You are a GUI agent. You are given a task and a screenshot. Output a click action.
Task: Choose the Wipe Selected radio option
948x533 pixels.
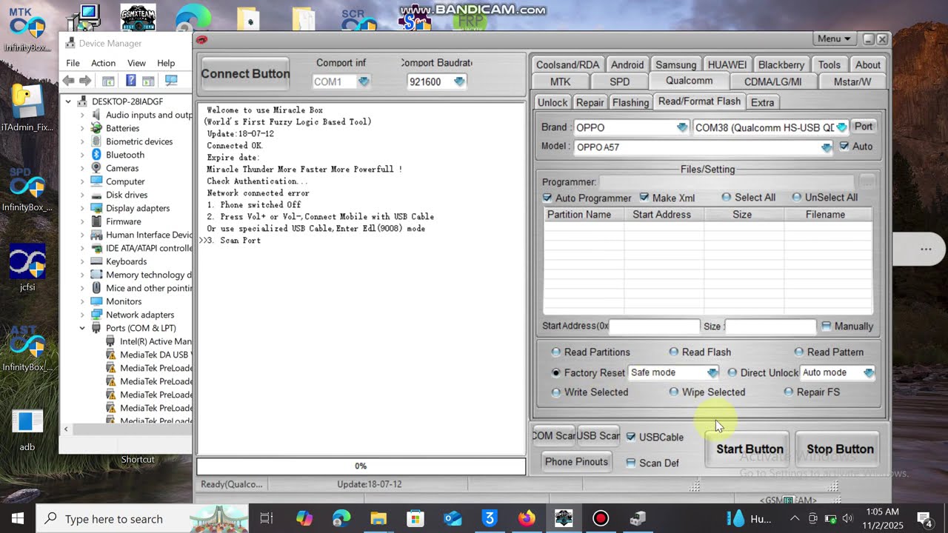click(x=674, y=392)
